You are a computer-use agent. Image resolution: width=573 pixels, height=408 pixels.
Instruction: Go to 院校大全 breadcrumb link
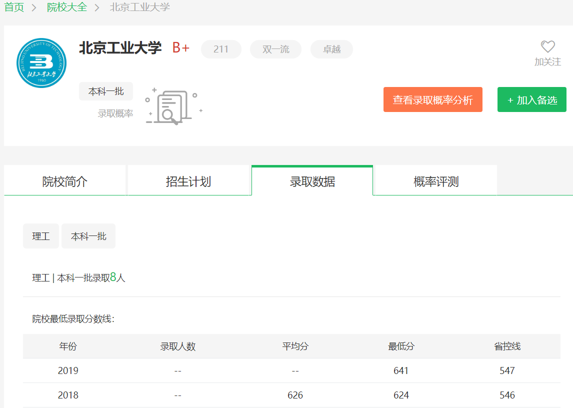(x=67, y=7)
